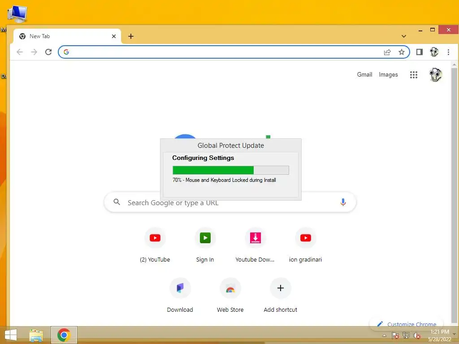Image resolution: width=459 pixels, height=344 pixels.
Task: Open the Youtube Dow... shortcut
Action: [x=255, y=245]
